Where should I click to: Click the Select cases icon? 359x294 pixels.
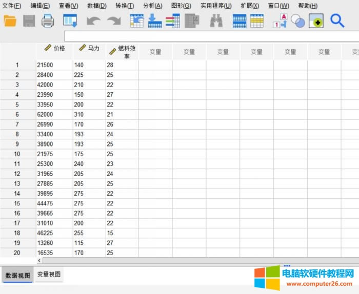pos(257,21)
